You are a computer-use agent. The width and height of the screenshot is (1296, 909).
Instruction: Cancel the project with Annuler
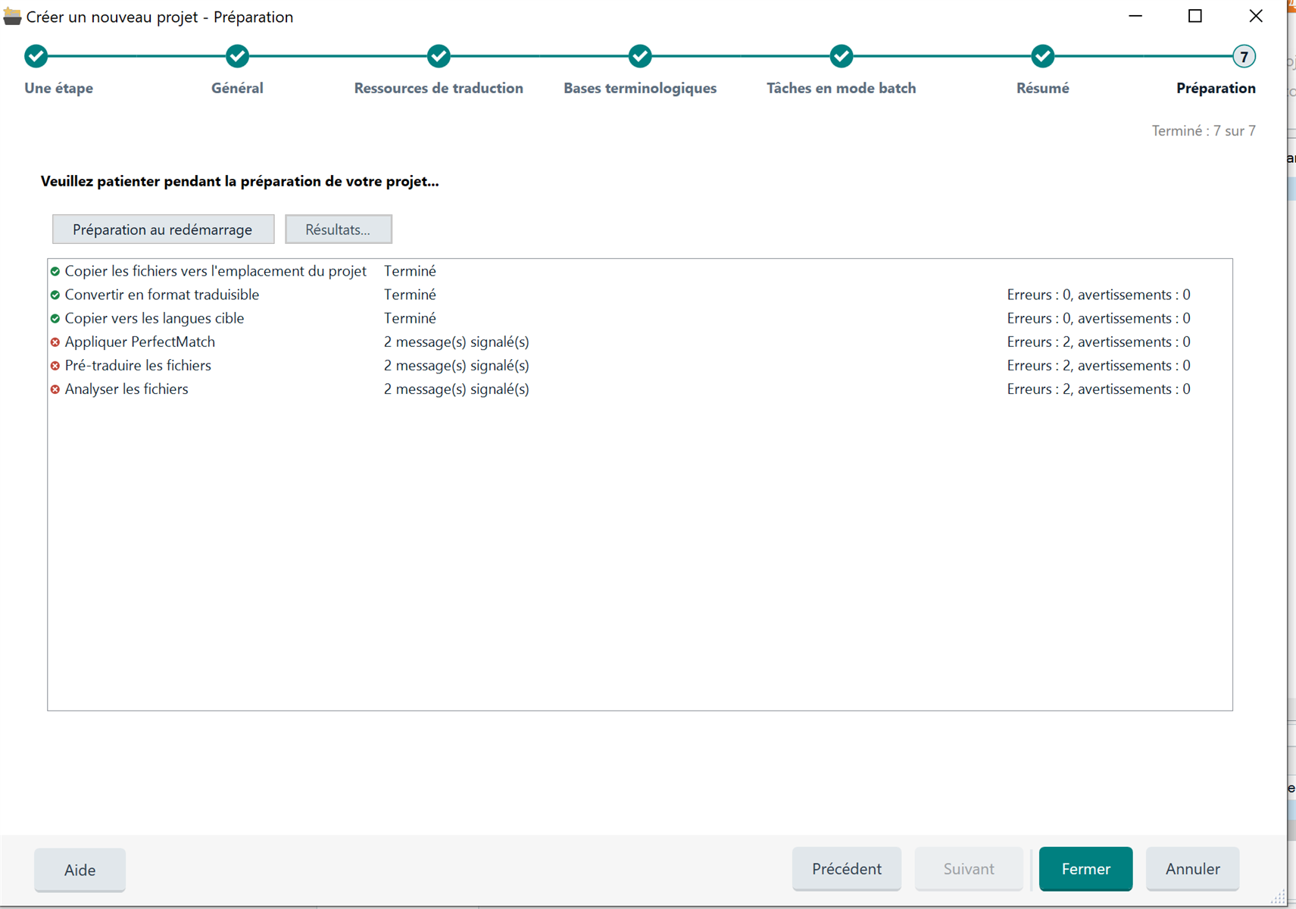[x=1192, y=869]
